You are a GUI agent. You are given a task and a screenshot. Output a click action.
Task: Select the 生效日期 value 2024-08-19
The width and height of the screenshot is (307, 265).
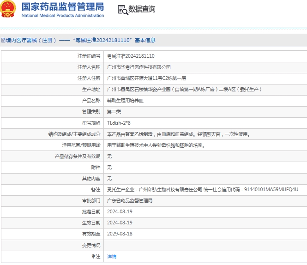click(120, 223)
